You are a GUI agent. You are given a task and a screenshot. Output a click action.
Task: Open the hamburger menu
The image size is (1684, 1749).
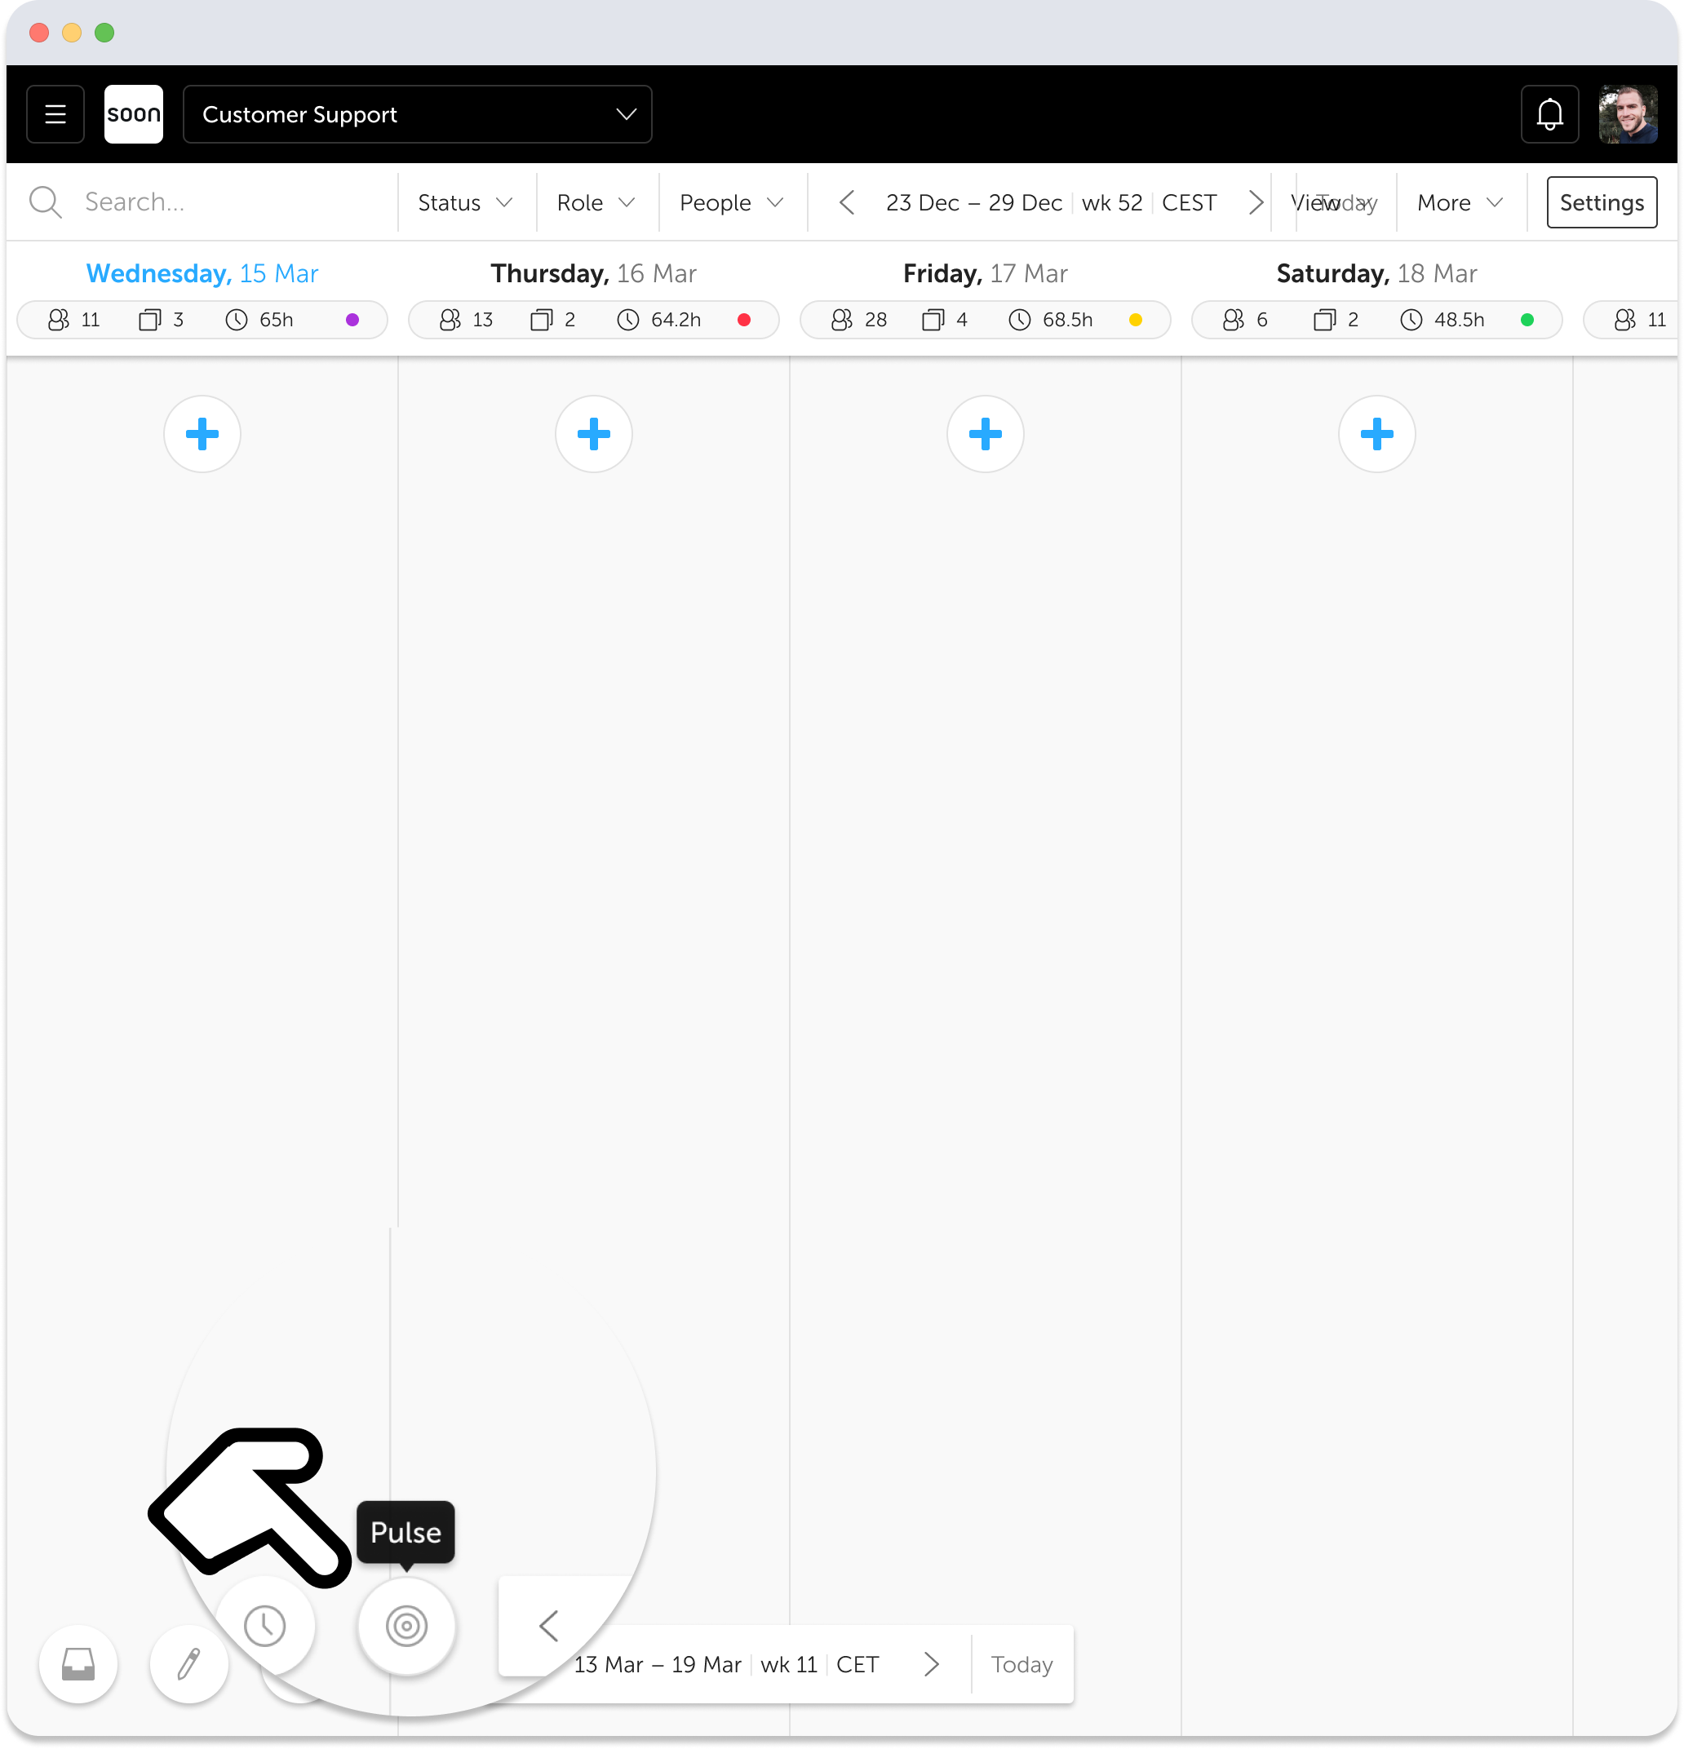click(55, 114)
